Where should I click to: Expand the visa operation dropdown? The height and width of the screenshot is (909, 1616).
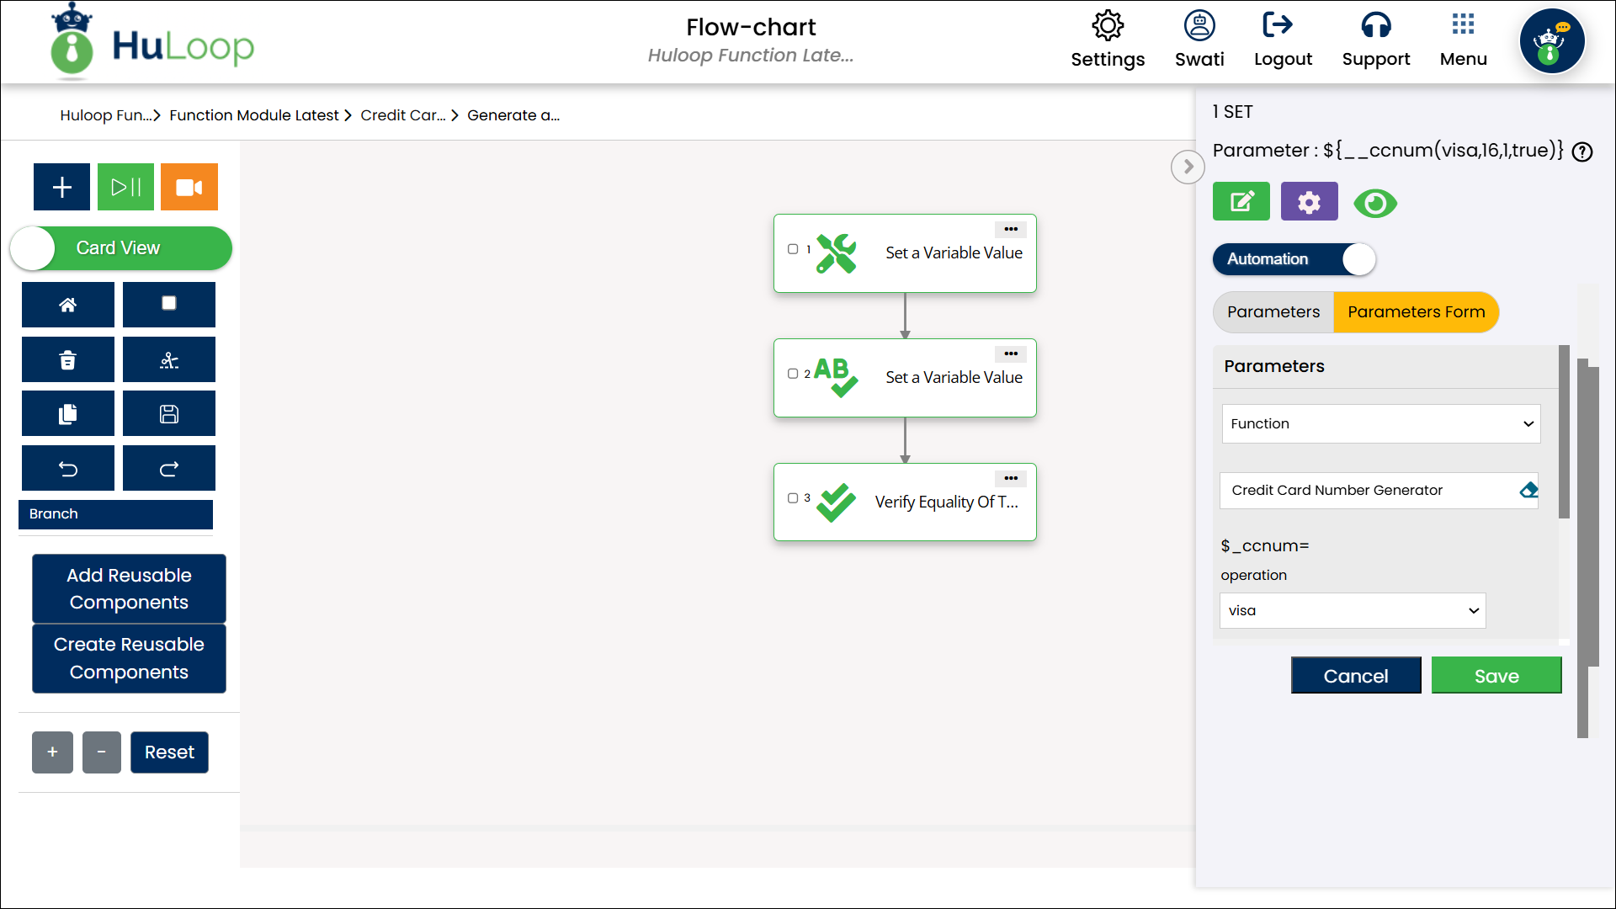pos(1352,611)
